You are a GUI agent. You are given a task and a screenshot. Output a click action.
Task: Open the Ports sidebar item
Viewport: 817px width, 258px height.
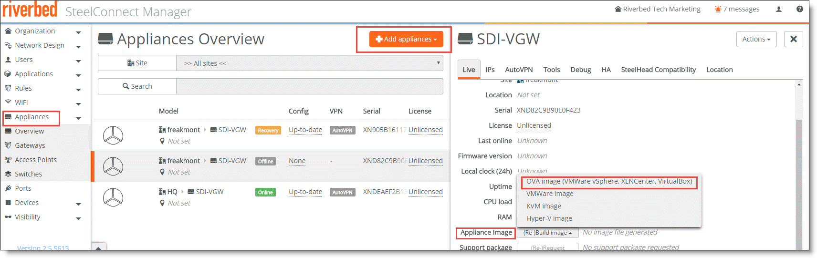pyautogui.click(x=23, y=188)
